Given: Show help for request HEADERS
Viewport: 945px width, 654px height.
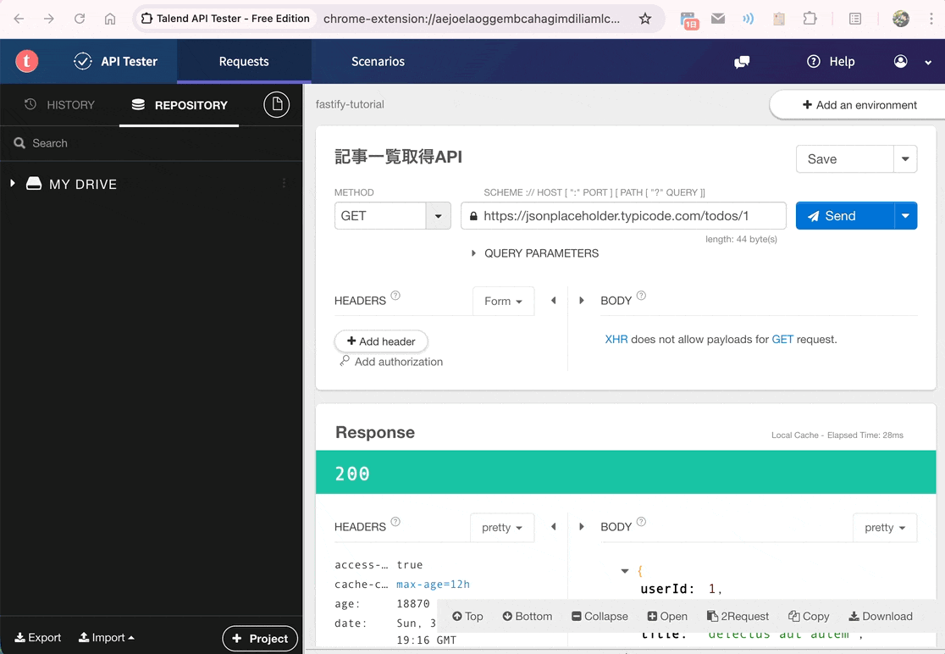Looking at the screenshot, I should click(x=395, y=296).
